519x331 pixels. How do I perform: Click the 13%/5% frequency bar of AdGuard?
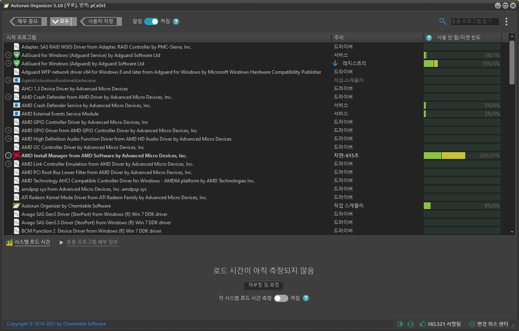[462, 63]
